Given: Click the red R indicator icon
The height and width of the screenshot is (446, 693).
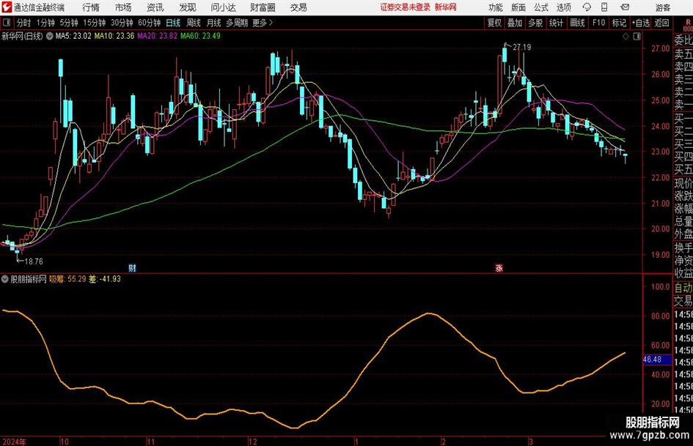Looking at the screenshot, I should [688, 23].
